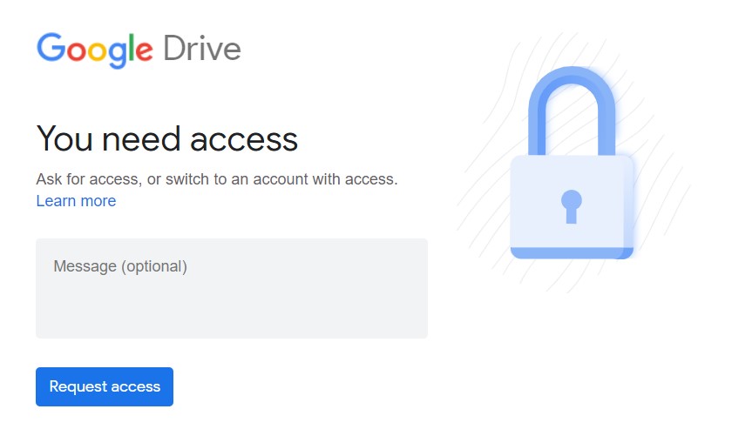This screenshot has height=436, width=732.
Task: Click the colorful Google wordmark
Action: (x=95, y=50)
